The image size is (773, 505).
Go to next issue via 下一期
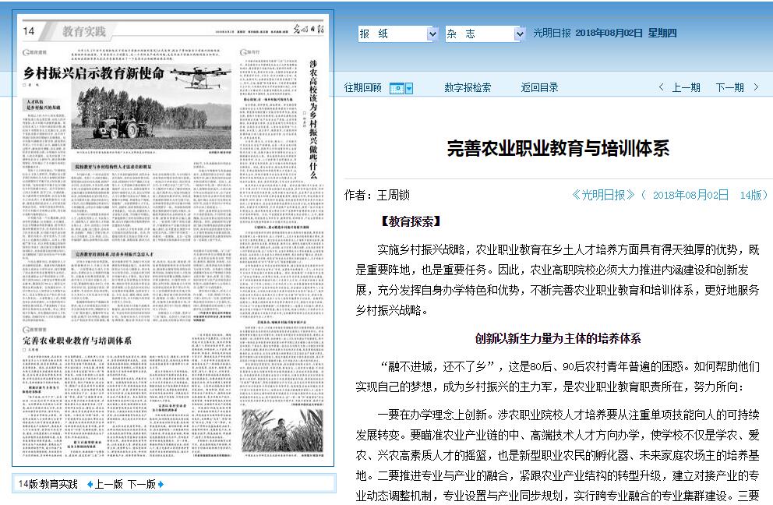coord(729,88)
